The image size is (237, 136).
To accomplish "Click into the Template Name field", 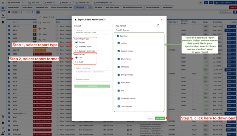I will (92, 79).
